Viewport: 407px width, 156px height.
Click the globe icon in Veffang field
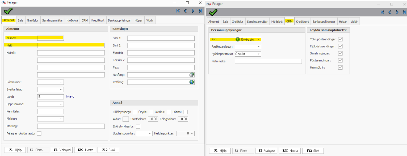(192, 82)
